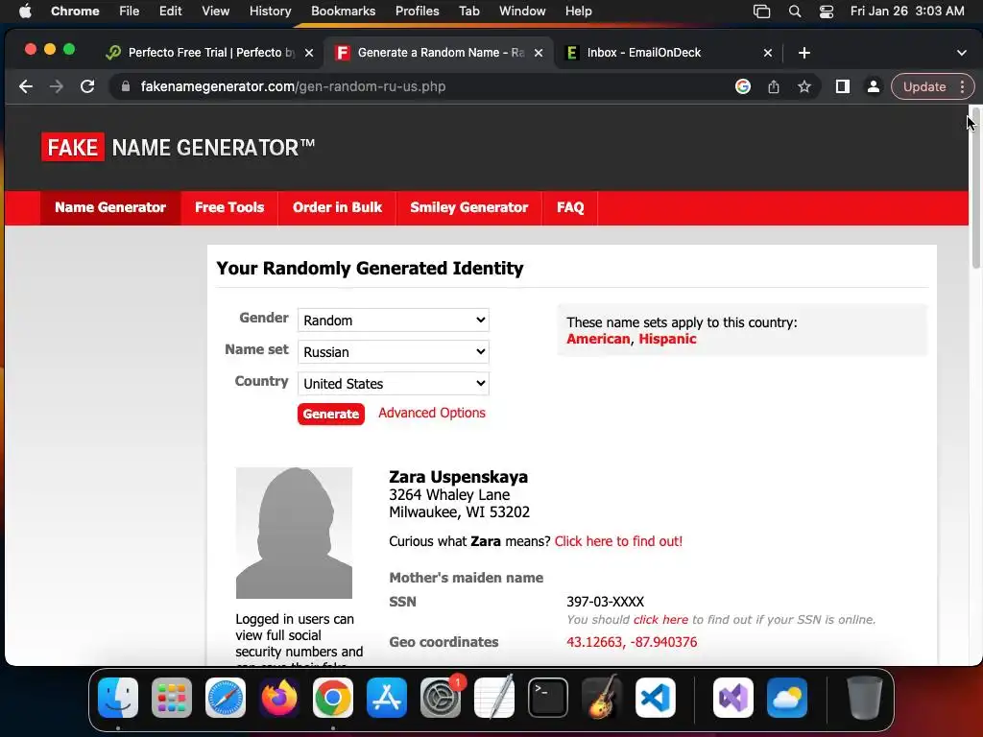Open the weather app in the Dock
Viewport: 983px width, 737px height.
[x=787, y=698]
